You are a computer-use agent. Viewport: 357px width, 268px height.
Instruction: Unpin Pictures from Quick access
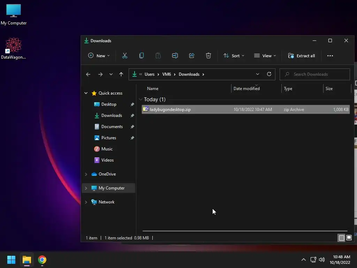point(132,138)
